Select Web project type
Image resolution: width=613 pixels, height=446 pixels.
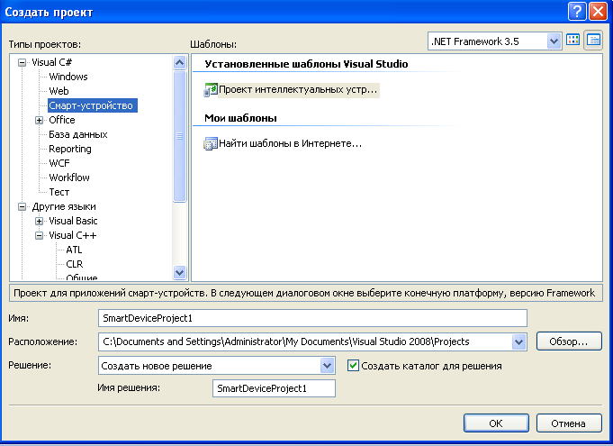pos(59,91)
